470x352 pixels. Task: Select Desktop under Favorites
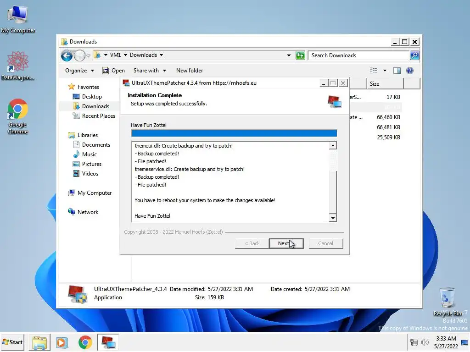[87, 97]
